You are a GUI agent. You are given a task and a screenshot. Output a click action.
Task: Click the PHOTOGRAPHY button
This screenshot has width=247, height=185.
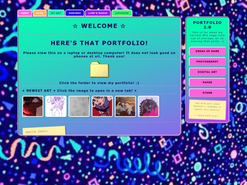point(207,62)
